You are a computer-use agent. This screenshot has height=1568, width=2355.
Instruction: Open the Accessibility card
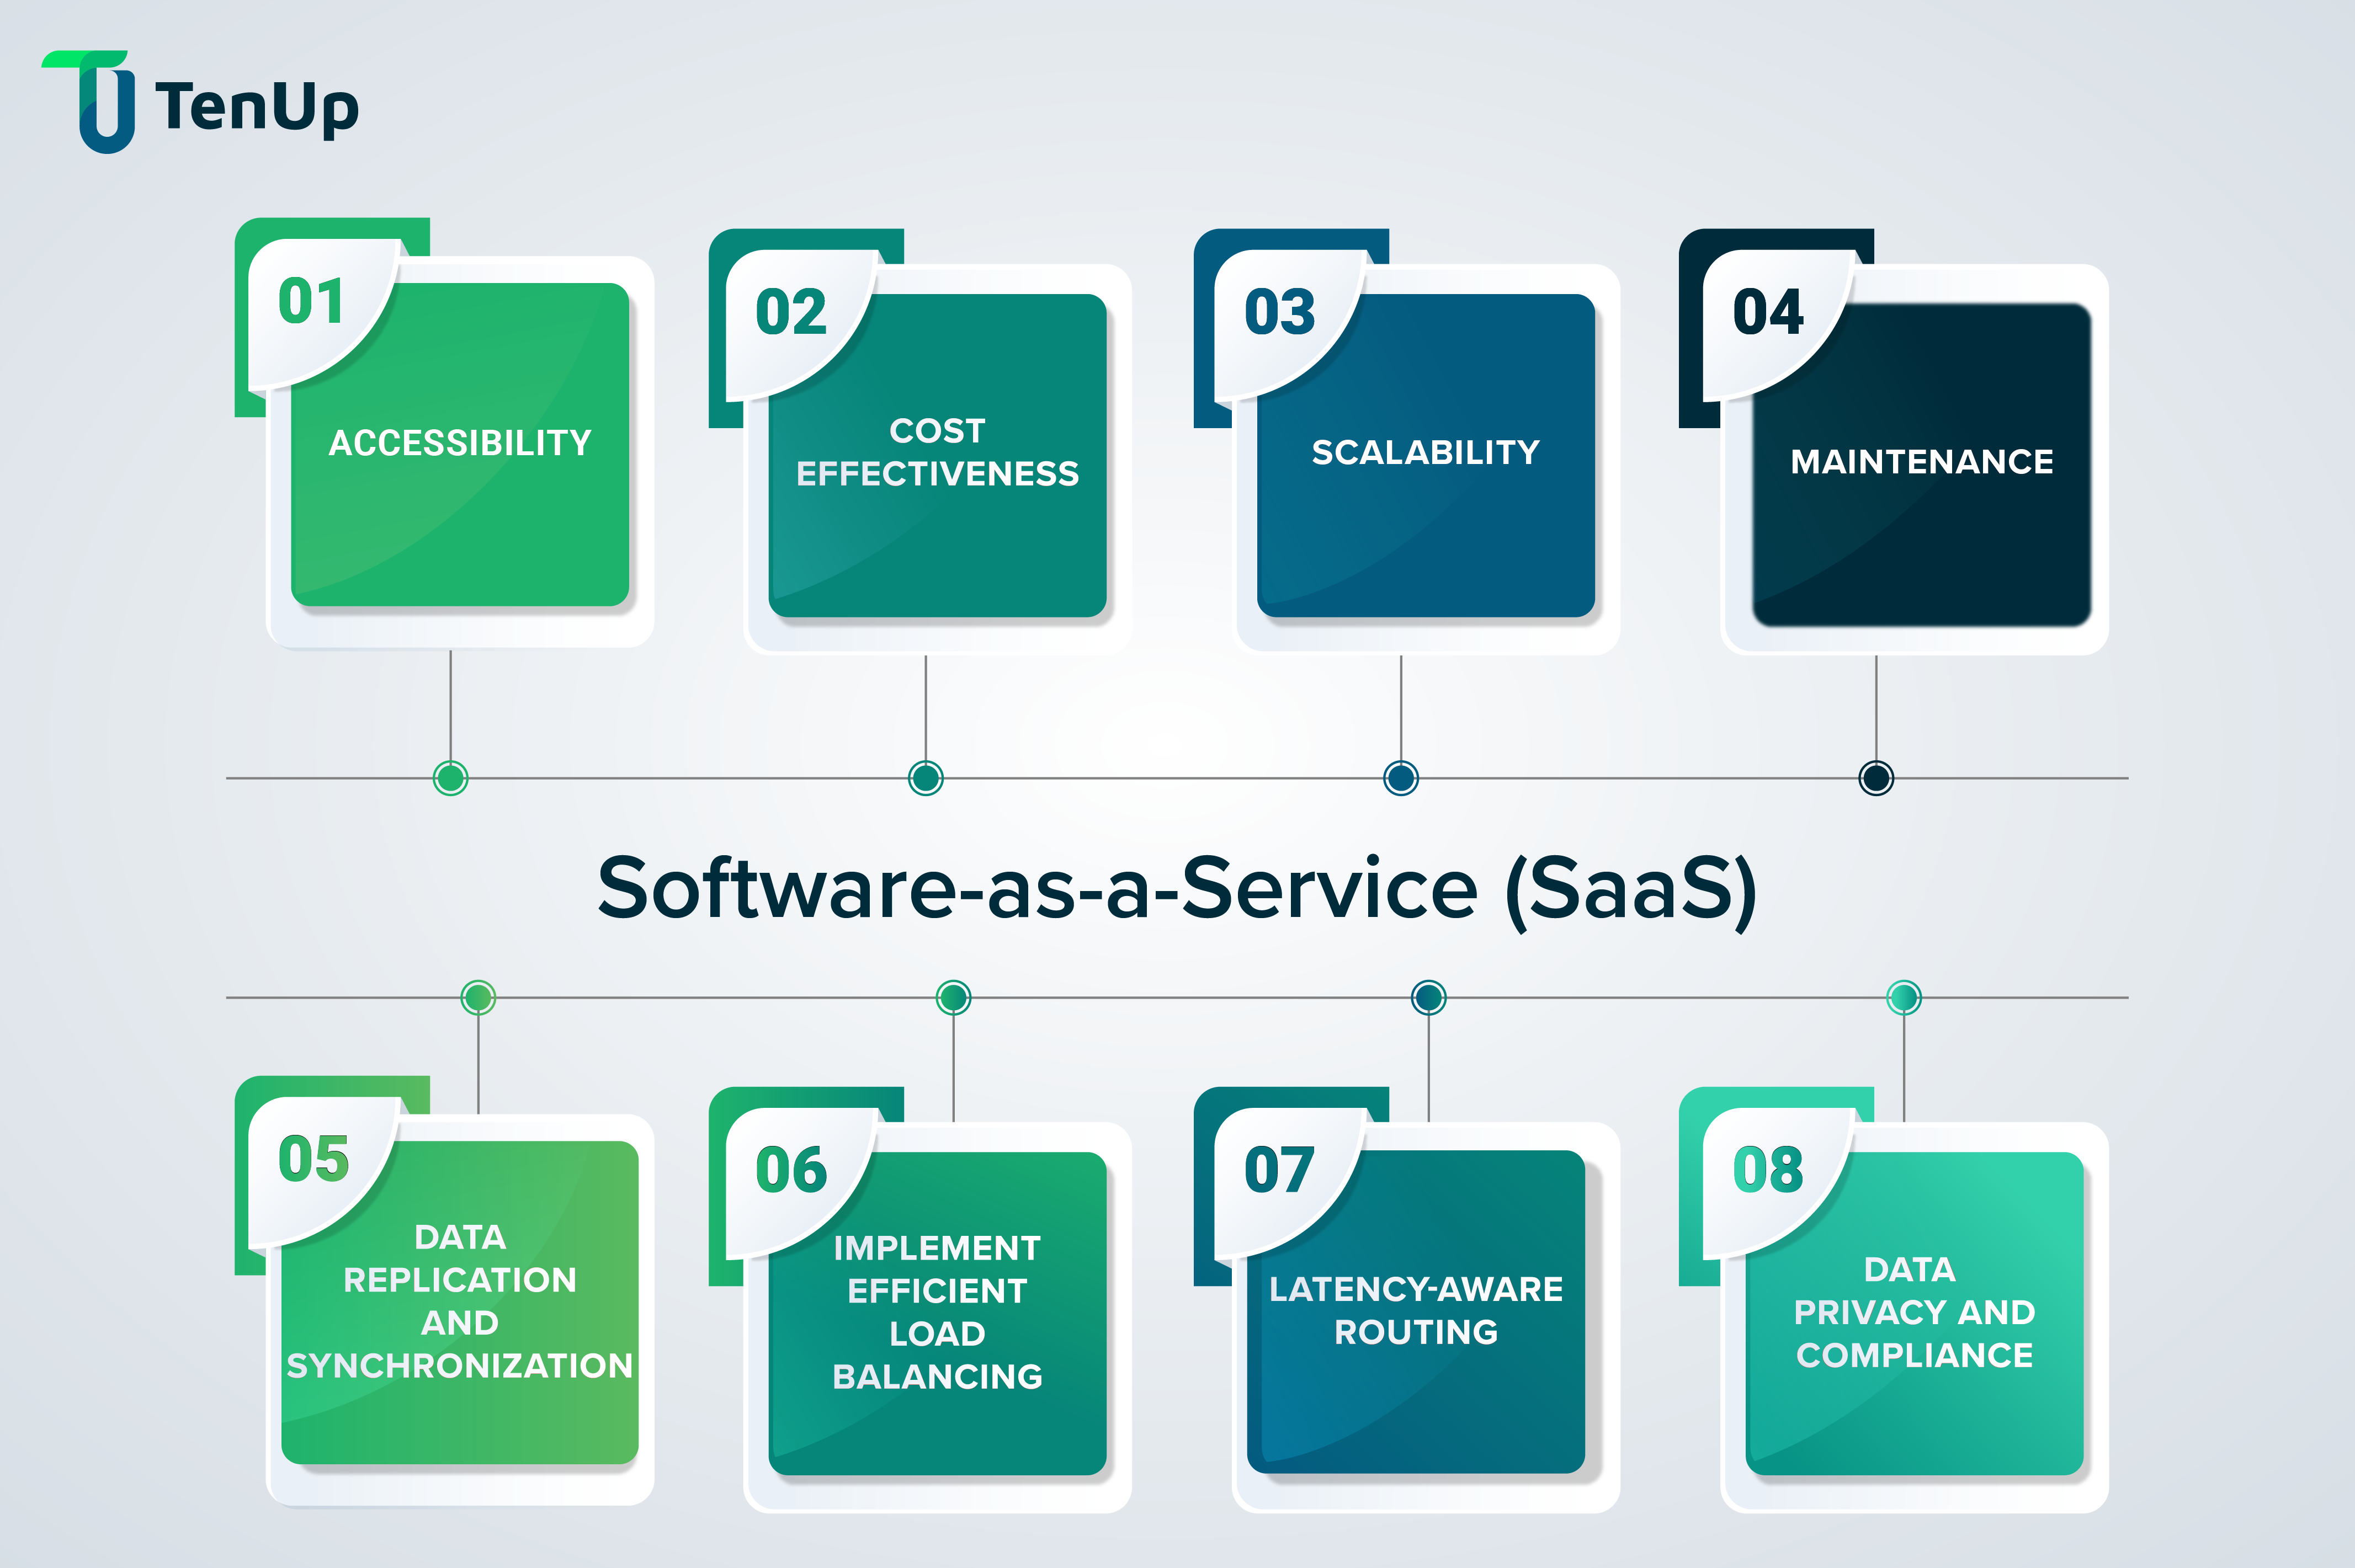click(x=460, y=445)
